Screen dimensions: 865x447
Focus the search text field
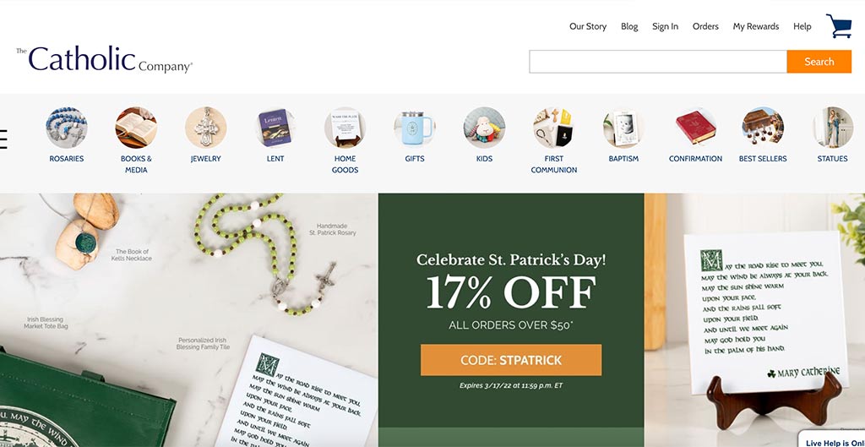pyautogui.click(x=658, y=62)
